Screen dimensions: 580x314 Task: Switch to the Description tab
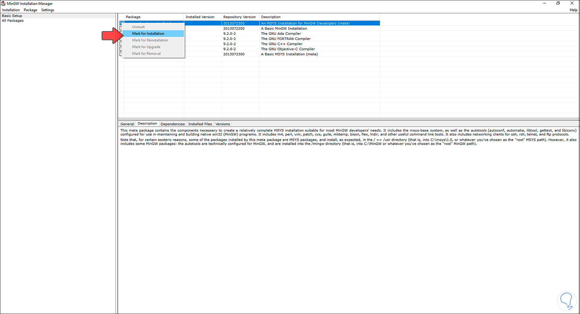[147, 124]
